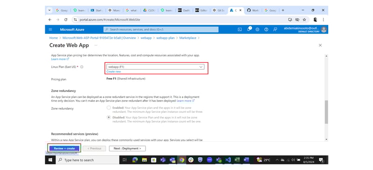Open the Windows notification center
The image size is (373, 170).
(321, 160)
